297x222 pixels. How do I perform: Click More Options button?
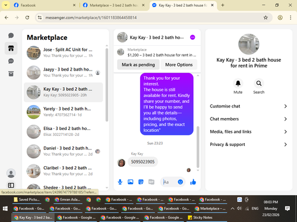click(x=179, y=65)
